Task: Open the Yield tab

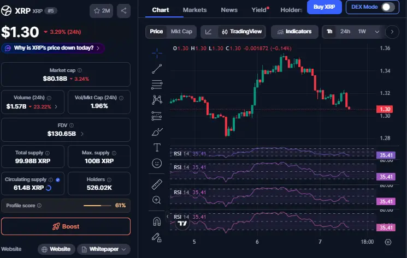Action: (x=260, y=10)
